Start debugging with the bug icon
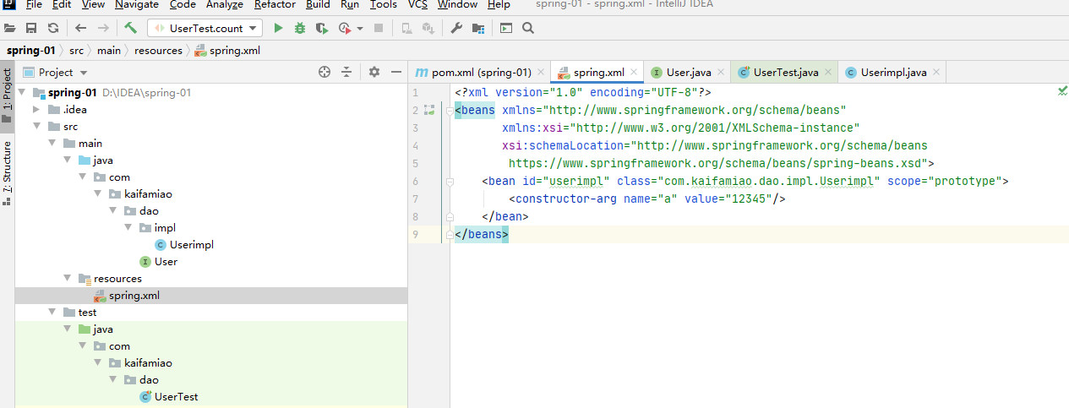Screen dimensions: 1069x408 pyautogui.click(x=300, y=28)
